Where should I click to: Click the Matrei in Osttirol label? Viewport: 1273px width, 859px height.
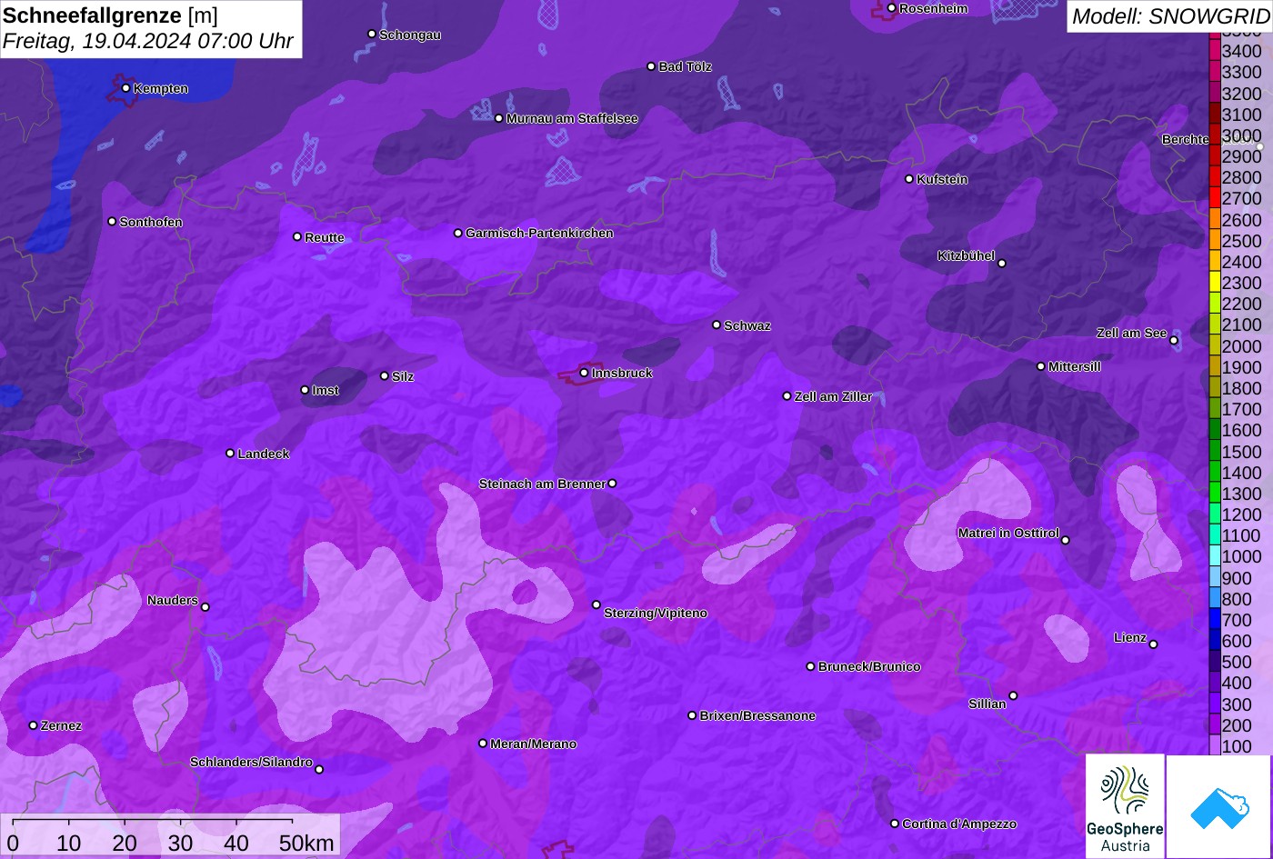[1008, 533]
